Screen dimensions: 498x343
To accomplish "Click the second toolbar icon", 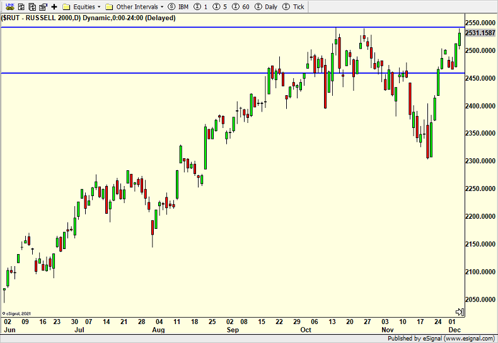I will pyautogui.click(x=21, y=7).
